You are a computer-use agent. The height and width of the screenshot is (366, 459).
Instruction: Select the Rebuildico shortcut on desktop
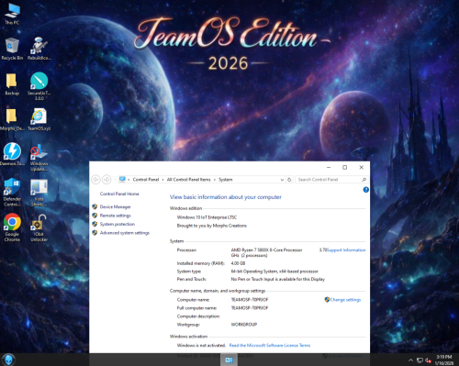(39, 49)
